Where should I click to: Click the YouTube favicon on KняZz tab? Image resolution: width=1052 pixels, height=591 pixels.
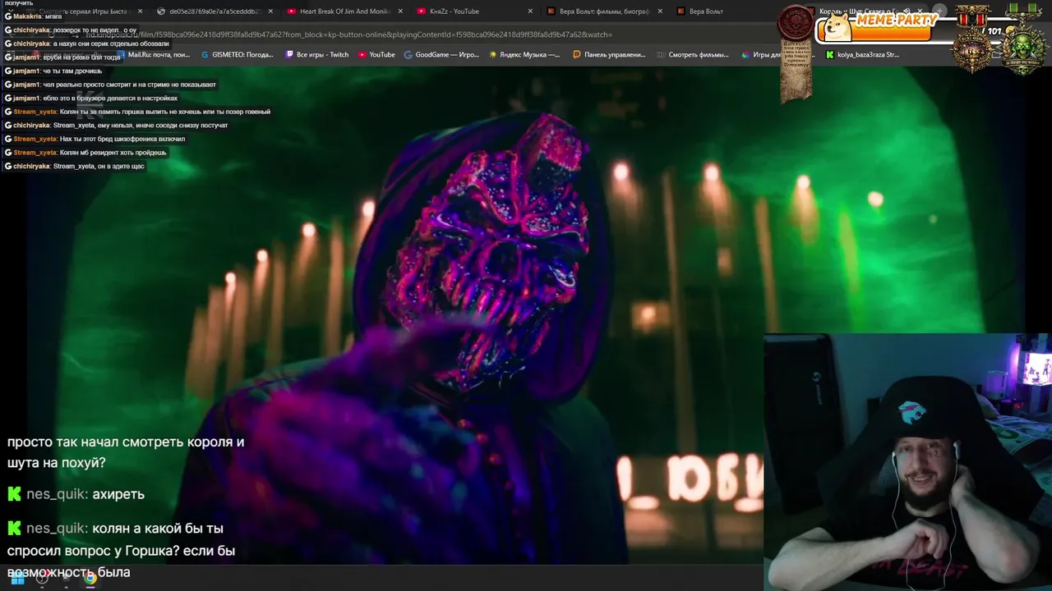click(422, 11)
